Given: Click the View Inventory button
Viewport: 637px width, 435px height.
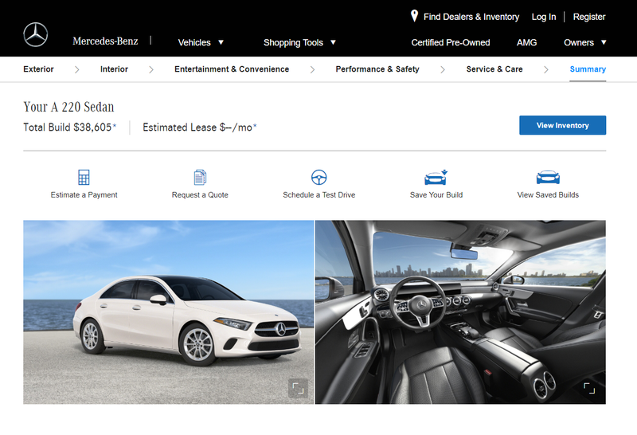Looking at the screenshot, I should pos(563,125).
